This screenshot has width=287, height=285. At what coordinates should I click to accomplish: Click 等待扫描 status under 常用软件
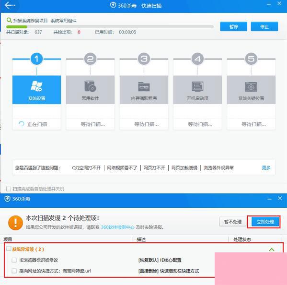coord(93,124)
